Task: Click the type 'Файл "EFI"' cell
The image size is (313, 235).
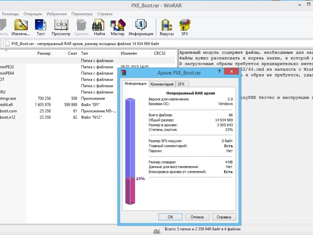Action: coord(90,105)
